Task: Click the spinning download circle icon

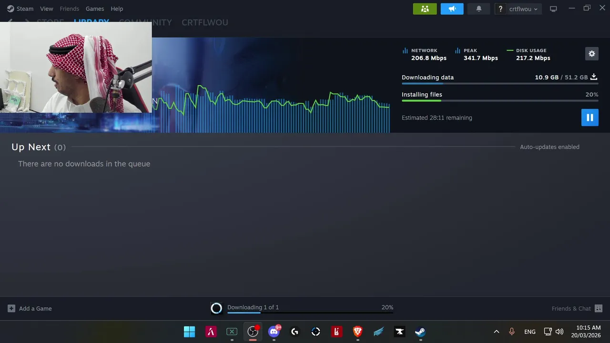Action: (x=216, y=308)
